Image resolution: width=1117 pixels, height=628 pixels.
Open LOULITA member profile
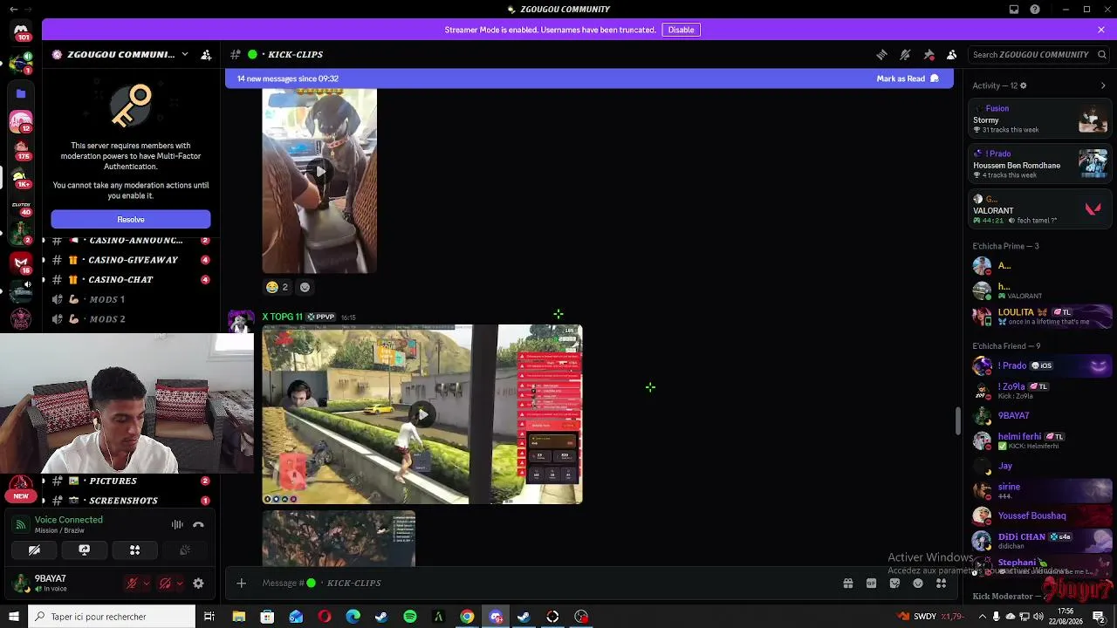[1042, 317]
